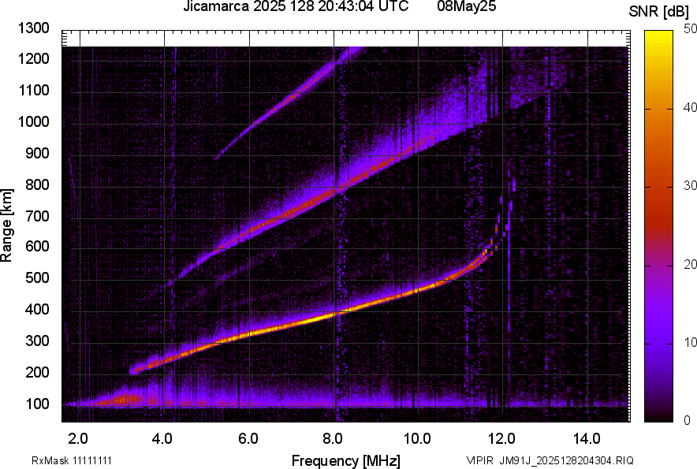
Task: Click the yellow top of the SNR colorbar
Action: coord(659,36)
